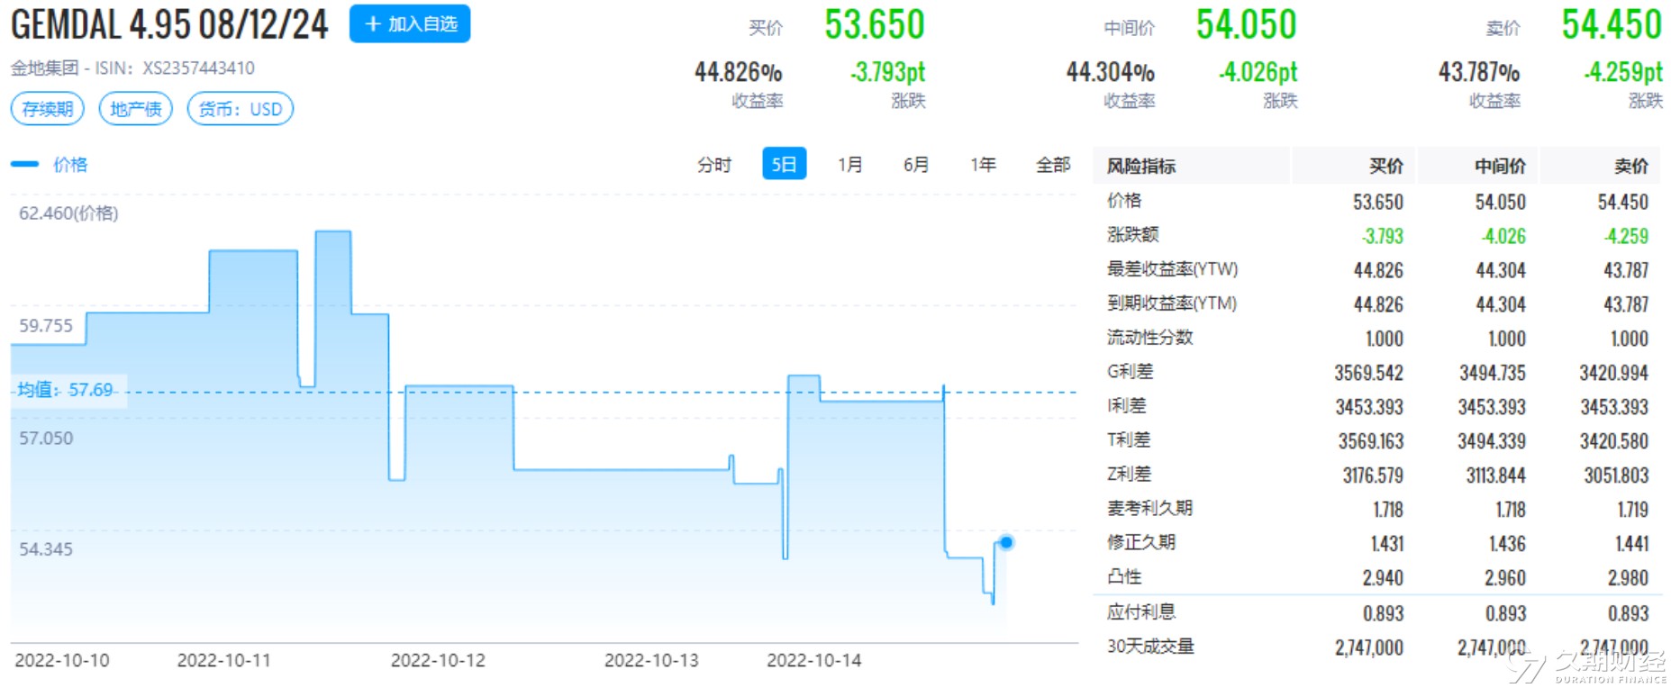Click the bid price 53.650 at top
This screenshot has height=688, width=1671.
pyautogui.click(x=875, y=24)
